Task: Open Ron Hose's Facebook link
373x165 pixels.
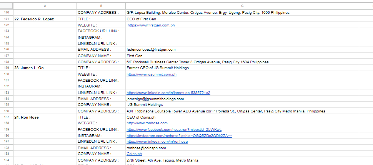Action: click(174, 129)
